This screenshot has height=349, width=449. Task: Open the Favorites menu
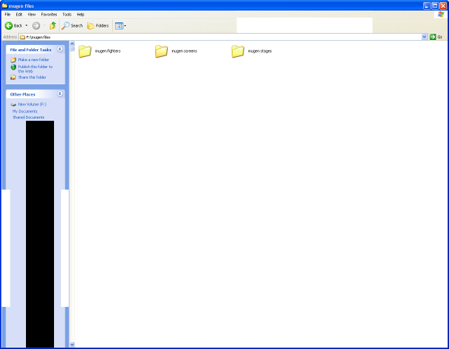pyautogui.click(x=49, y=14)
